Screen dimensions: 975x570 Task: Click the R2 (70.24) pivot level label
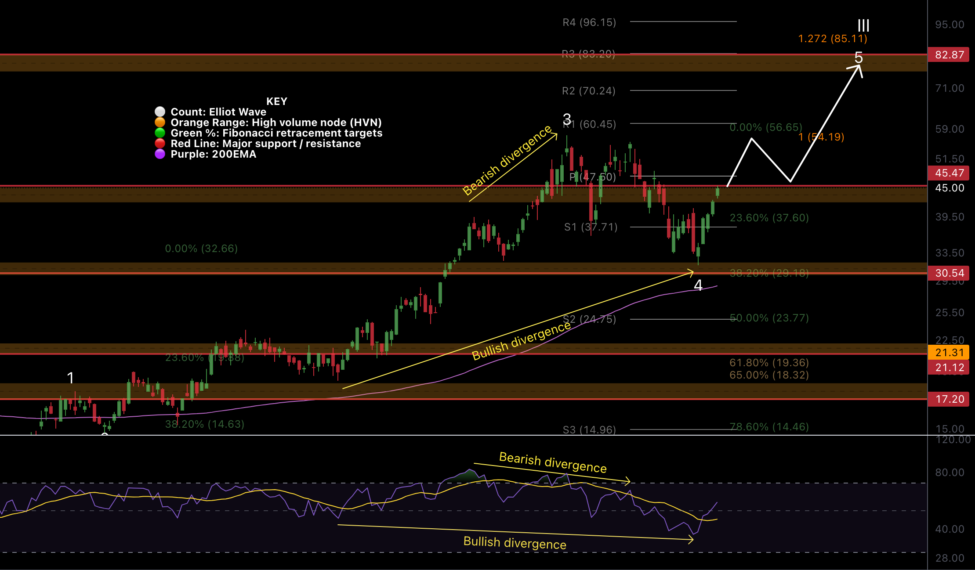click(588, 91)
